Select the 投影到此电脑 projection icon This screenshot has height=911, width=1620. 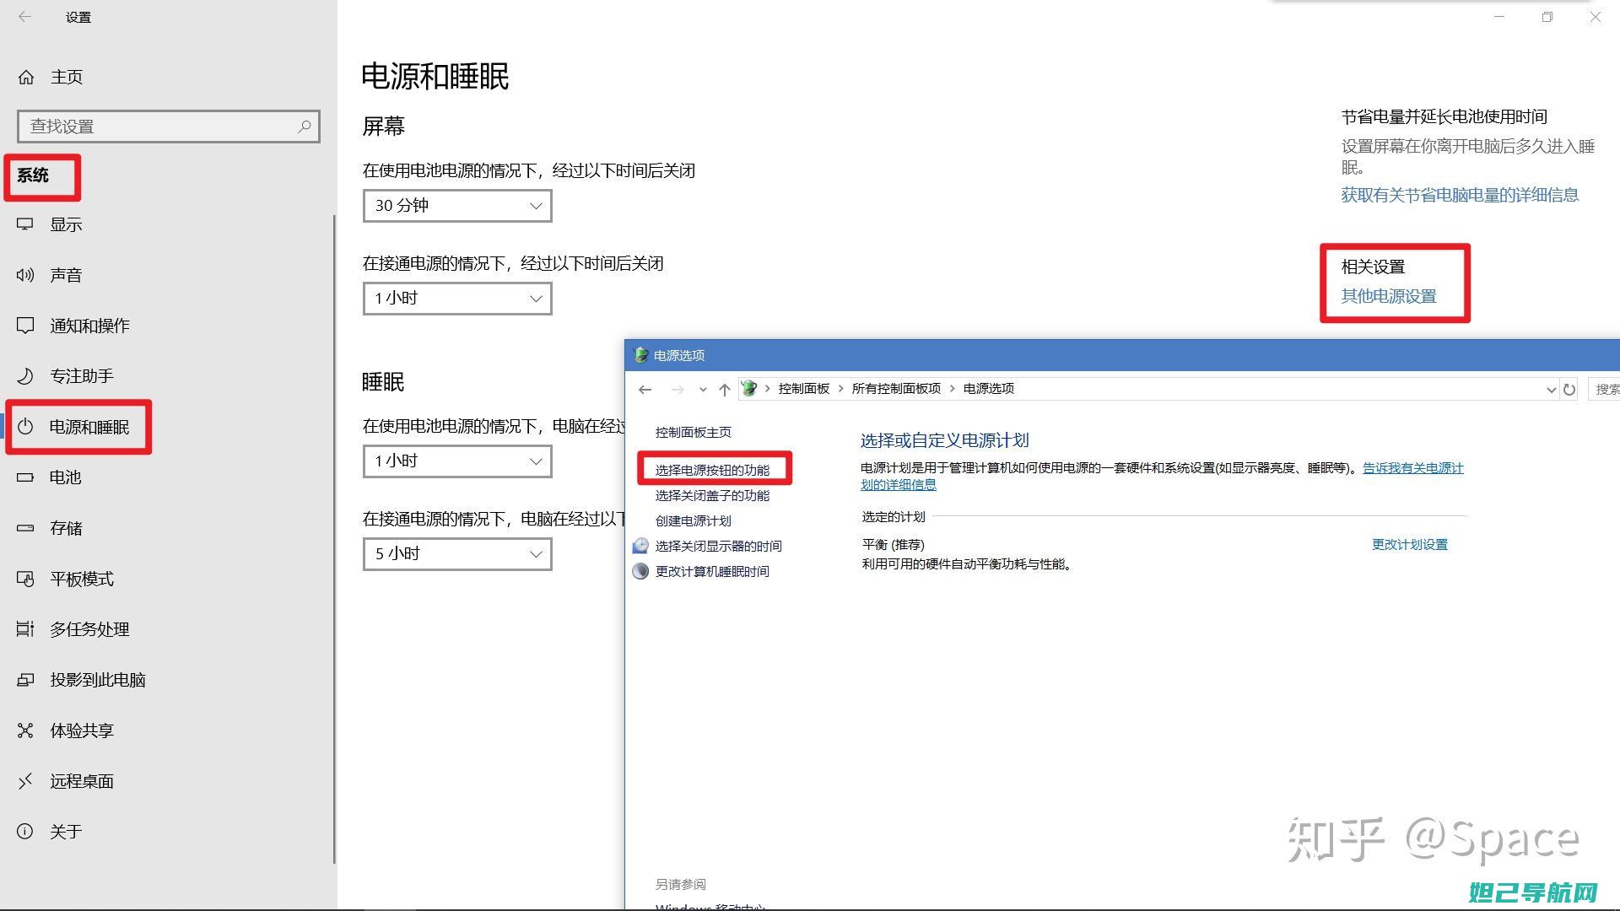click(x=25, y=680)
